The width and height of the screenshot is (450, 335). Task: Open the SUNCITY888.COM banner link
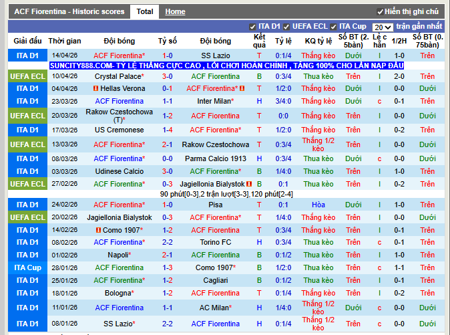[x=227, y=66]
